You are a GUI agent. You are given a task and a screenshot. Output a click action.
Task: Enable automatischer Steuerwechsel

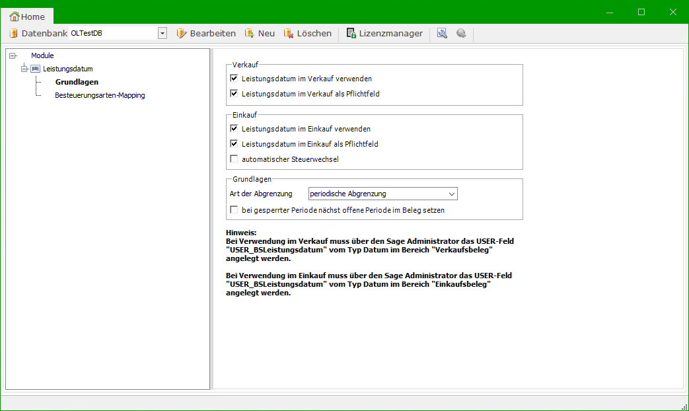tap(234, 159)
